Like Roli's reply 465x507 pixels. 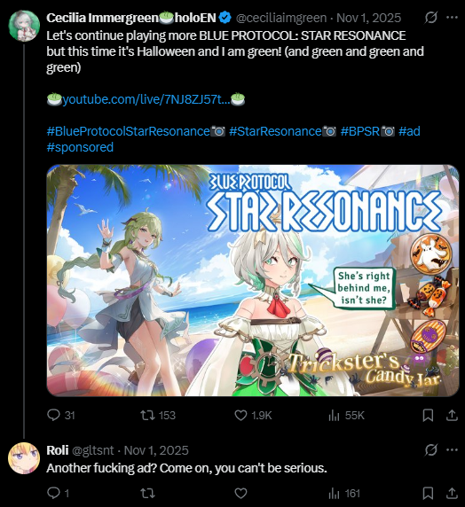[x=240, y=493]
